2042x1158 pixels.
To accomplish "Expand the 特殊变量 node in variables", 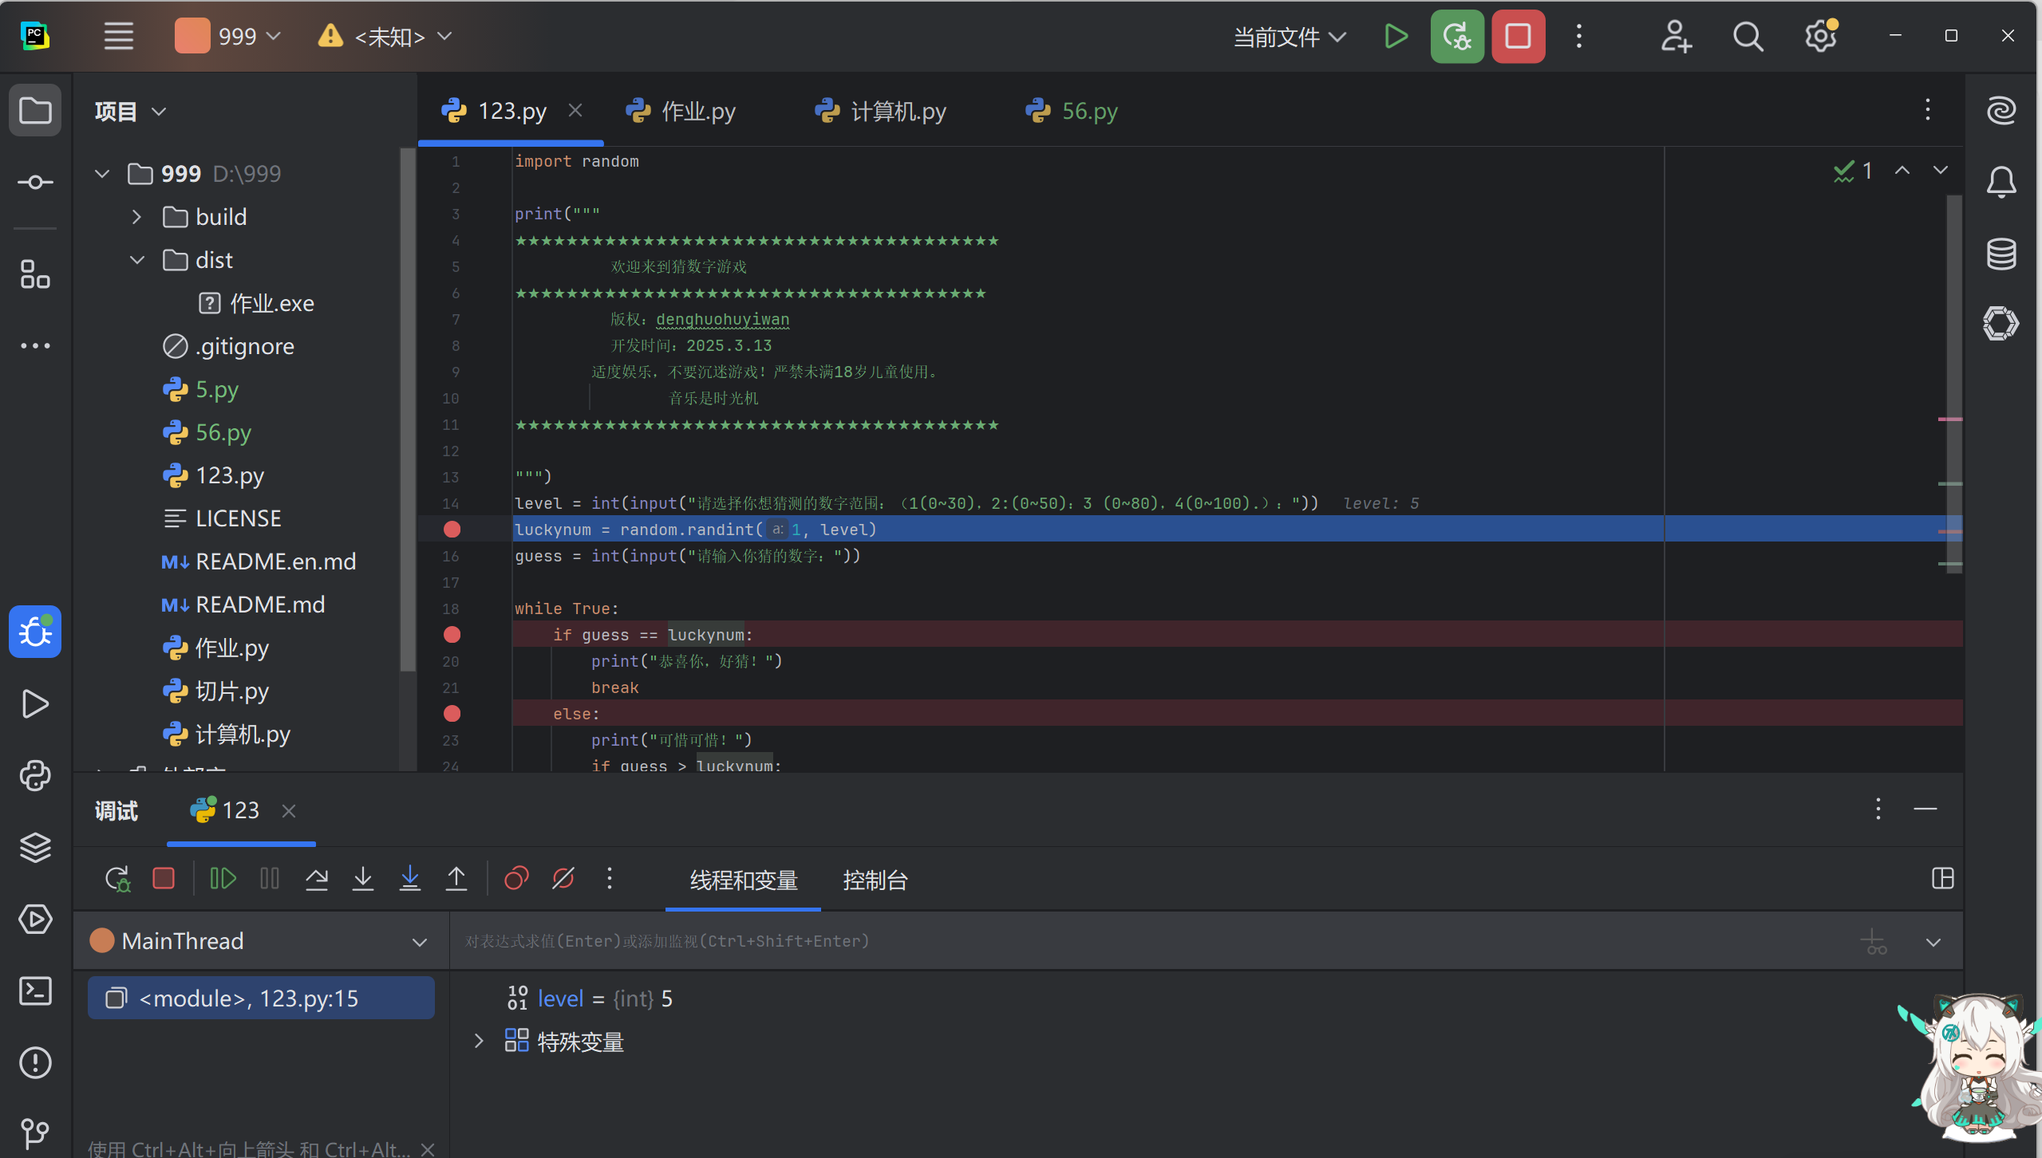I will click(x=479, y=1042).
